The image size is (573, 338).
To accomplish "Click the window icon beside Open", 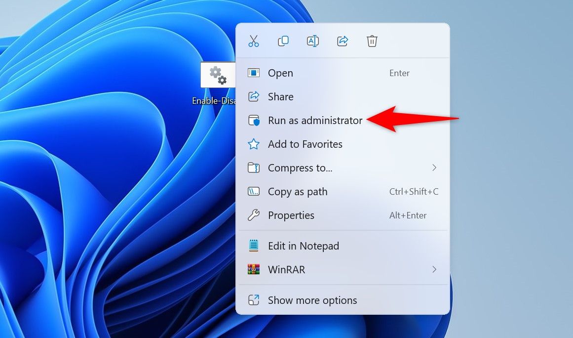I will [x=254, y=73].
